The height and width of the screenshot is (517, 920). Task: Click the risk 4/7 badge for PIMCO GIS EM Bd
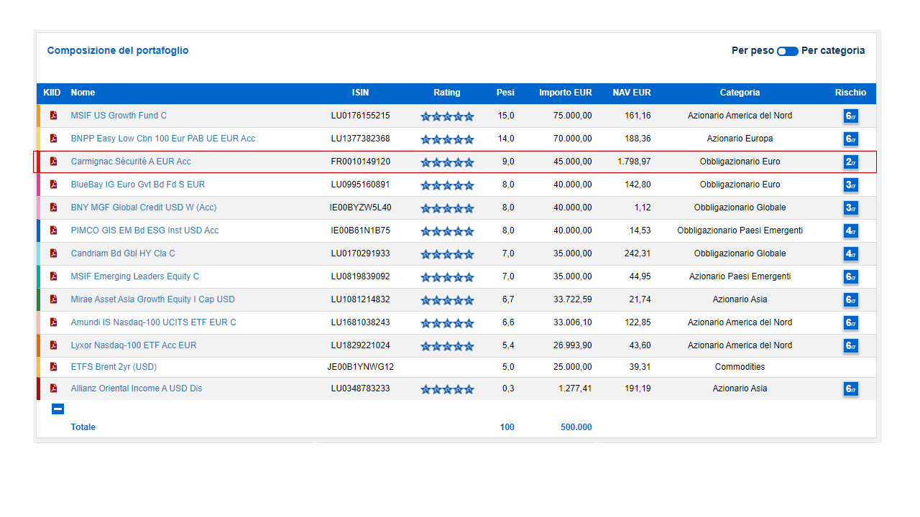(x=851, y=231)
